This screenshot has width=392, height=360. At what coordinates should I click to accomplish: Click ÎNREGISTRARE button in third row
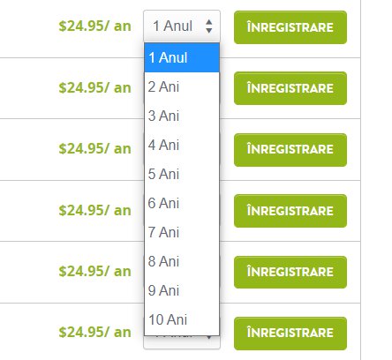coord(290,150)
